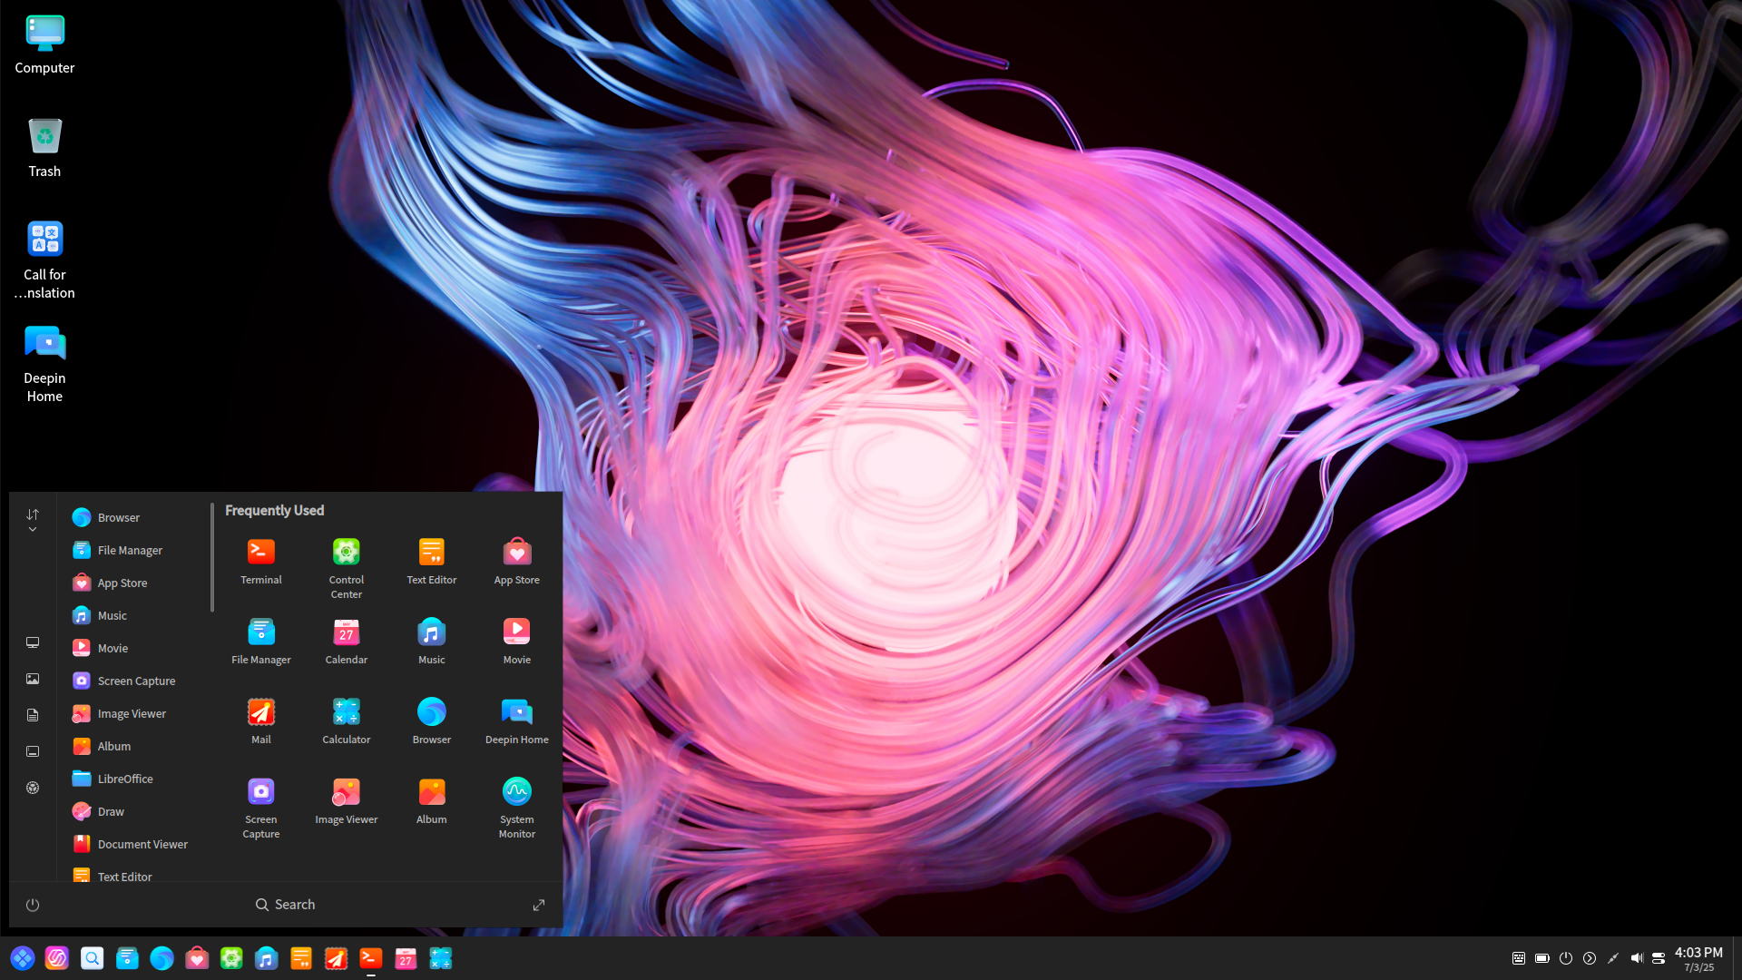Open the battery tray indicator
This screenshot has width=1742, height=980.
tap(1542, 958)
